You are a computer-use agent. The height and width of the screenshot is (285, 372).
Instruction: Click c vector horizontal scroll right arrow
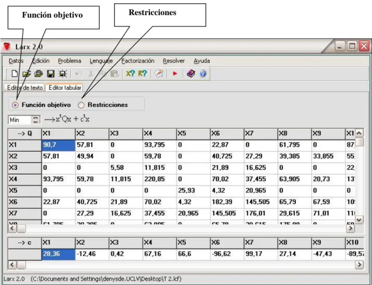pos(359,264)
